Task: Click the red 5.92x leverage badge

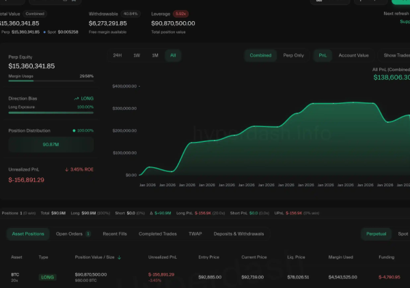Action: coord(180,14)
